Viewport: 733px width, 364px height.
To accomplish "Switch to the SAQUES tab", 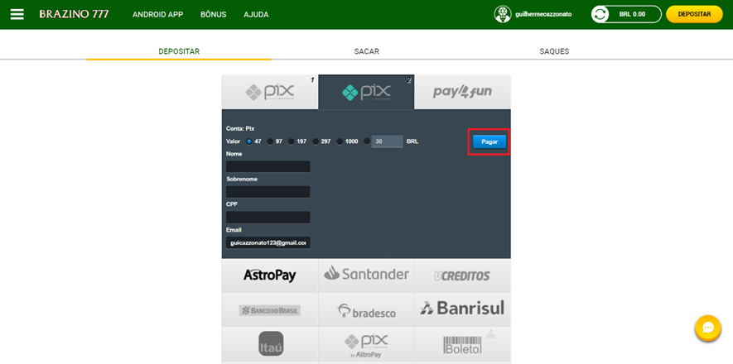I will [x=554, y=51].
